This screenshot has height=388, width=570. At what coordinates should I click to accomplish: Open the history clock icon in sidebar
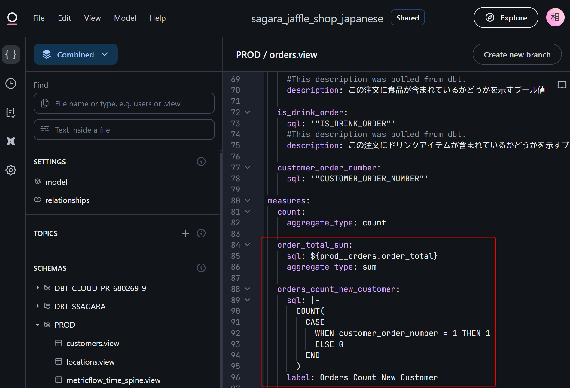pyautogui.click(x=11, y=84)
